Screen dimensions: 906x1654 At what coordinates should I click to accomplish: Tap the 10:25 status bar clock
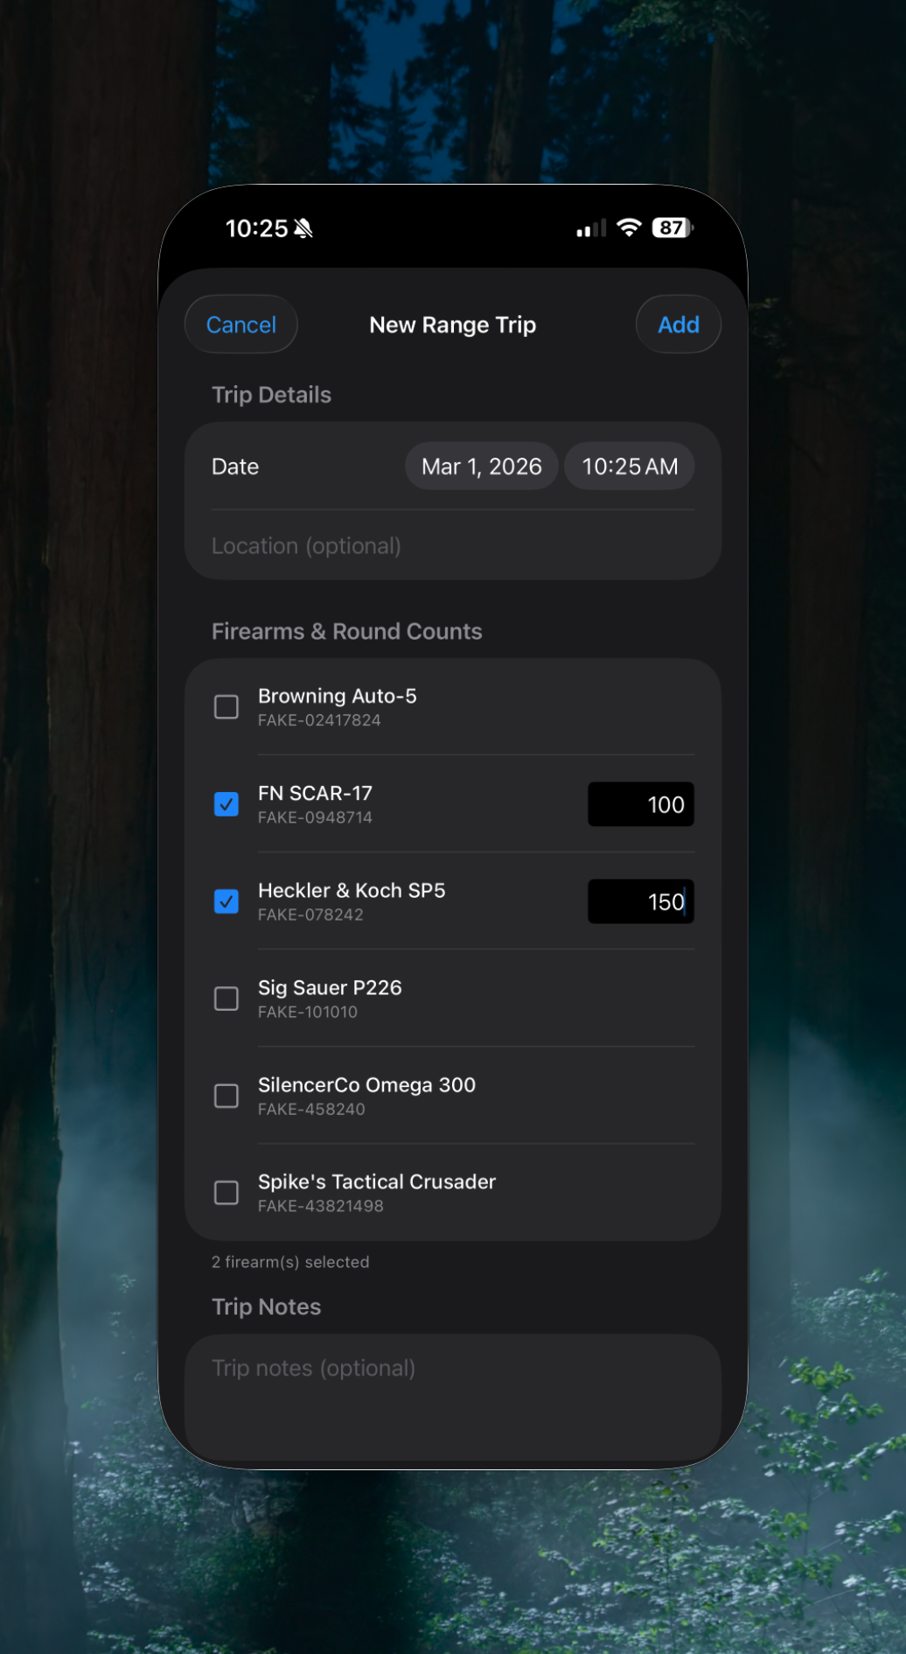pyautogui.click(x=256, y=228)
